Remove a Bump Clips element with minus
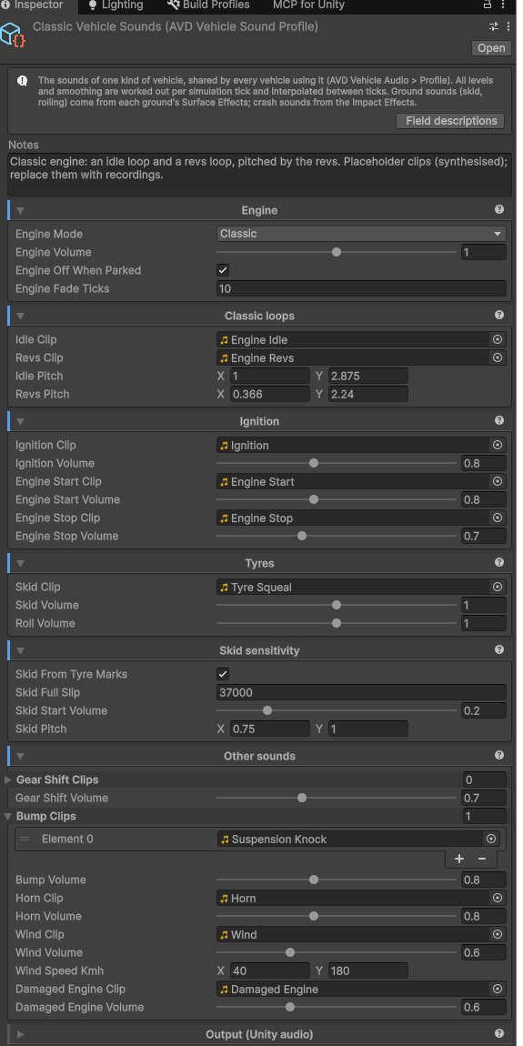Screen dimensions: 523x1046 pos(482,859)
